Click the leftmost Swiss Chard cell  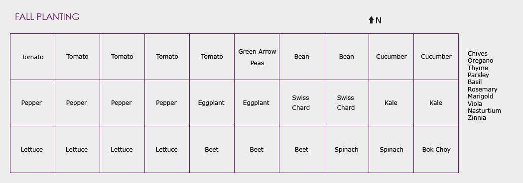click(301, 103)
